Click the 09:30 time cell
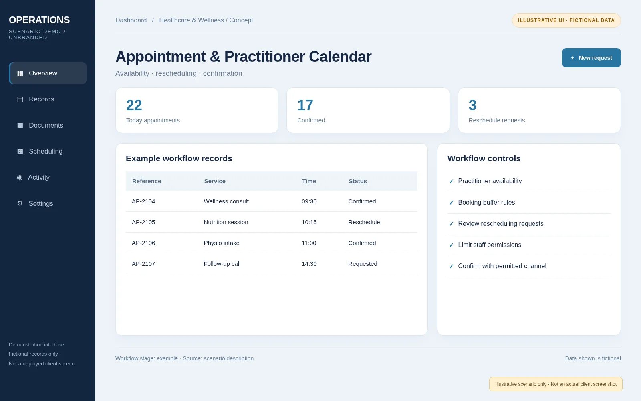641x401 pixels. coord(309,201)
